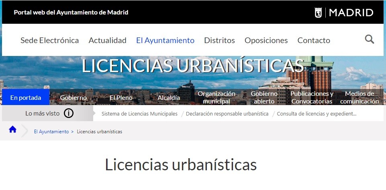This screenshot has width=386, height=190.
Task: Click the MADRID coat of arms logo
Action: tap(318, 12)
